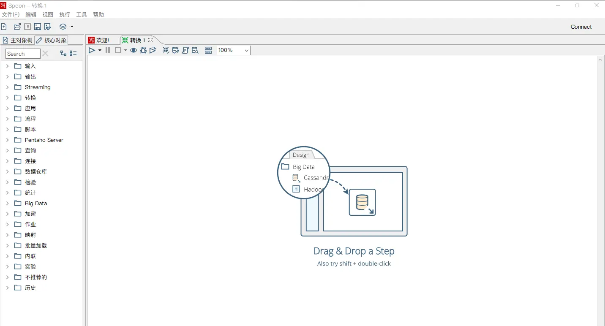
Task: Open the 执行 menu
Action: click(x=65, y=14)
